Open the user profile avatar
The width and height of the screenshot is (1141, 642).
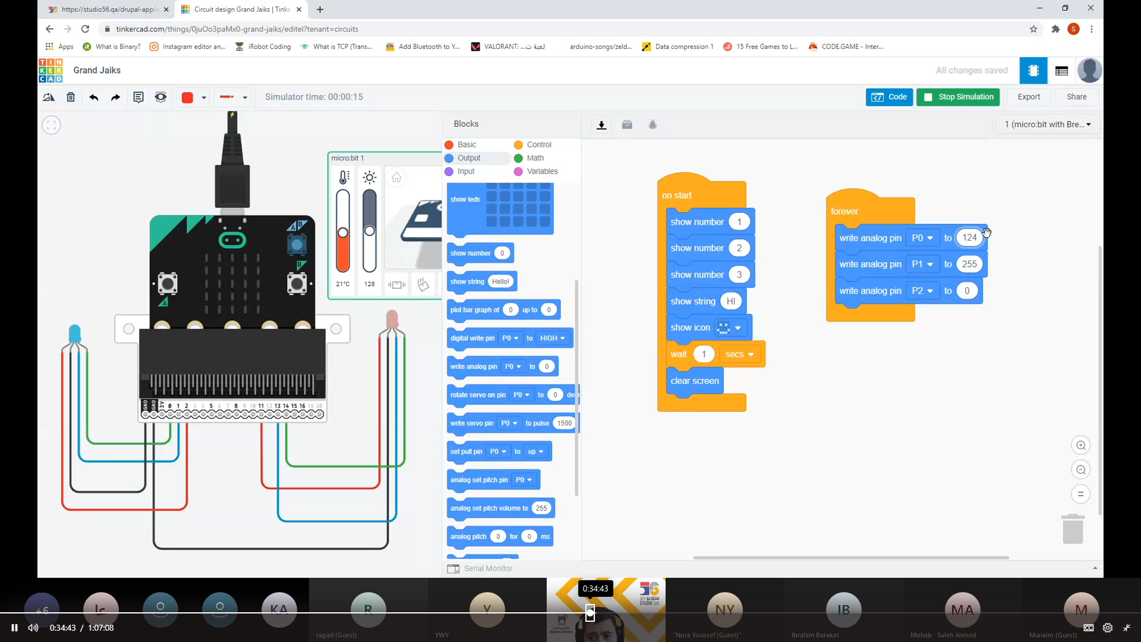click(1089, 71)
